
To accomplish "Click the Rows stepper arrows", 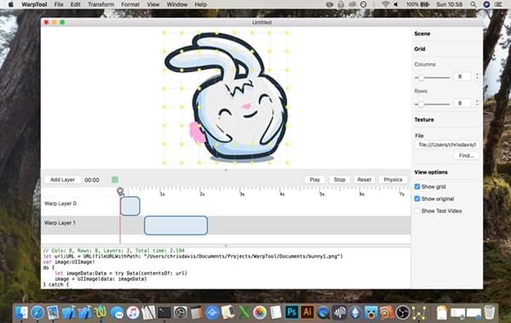I will tap(477, 103).
